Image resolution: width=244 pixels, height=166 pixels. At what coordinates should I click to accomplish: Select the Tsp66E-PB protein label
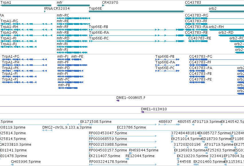tap(165, 56)
